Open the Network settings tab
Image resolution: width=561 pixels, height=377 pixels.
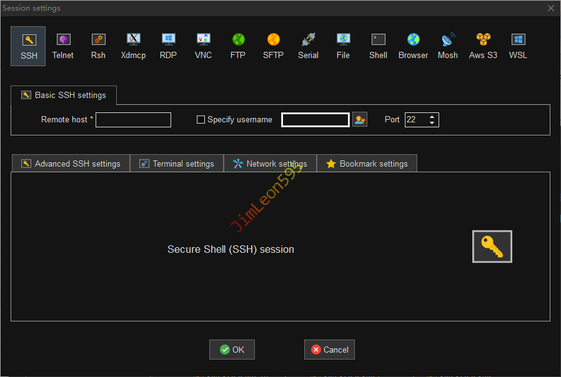270,164
